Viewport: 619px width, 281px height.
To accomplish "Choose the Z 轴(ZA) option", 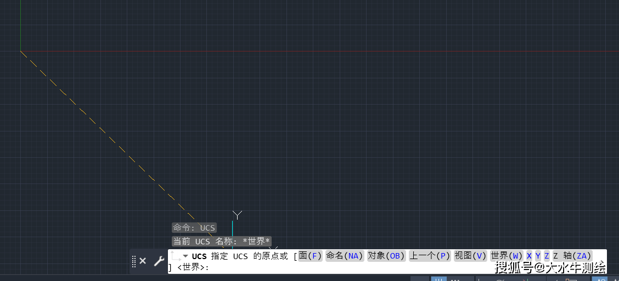I will point(572,256).
